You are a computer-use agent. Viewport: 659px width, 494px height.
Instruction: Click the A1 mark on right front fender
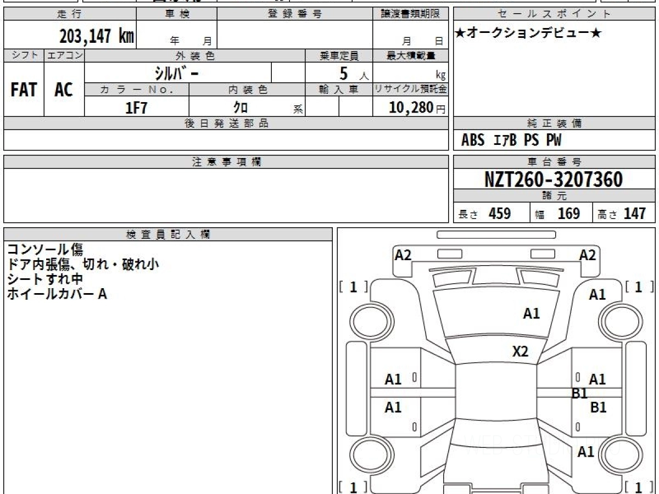pos(597,295)
